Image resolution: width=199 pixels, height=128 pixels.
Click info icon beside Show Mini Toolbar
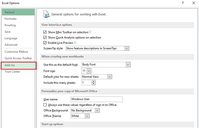(90, 32)
